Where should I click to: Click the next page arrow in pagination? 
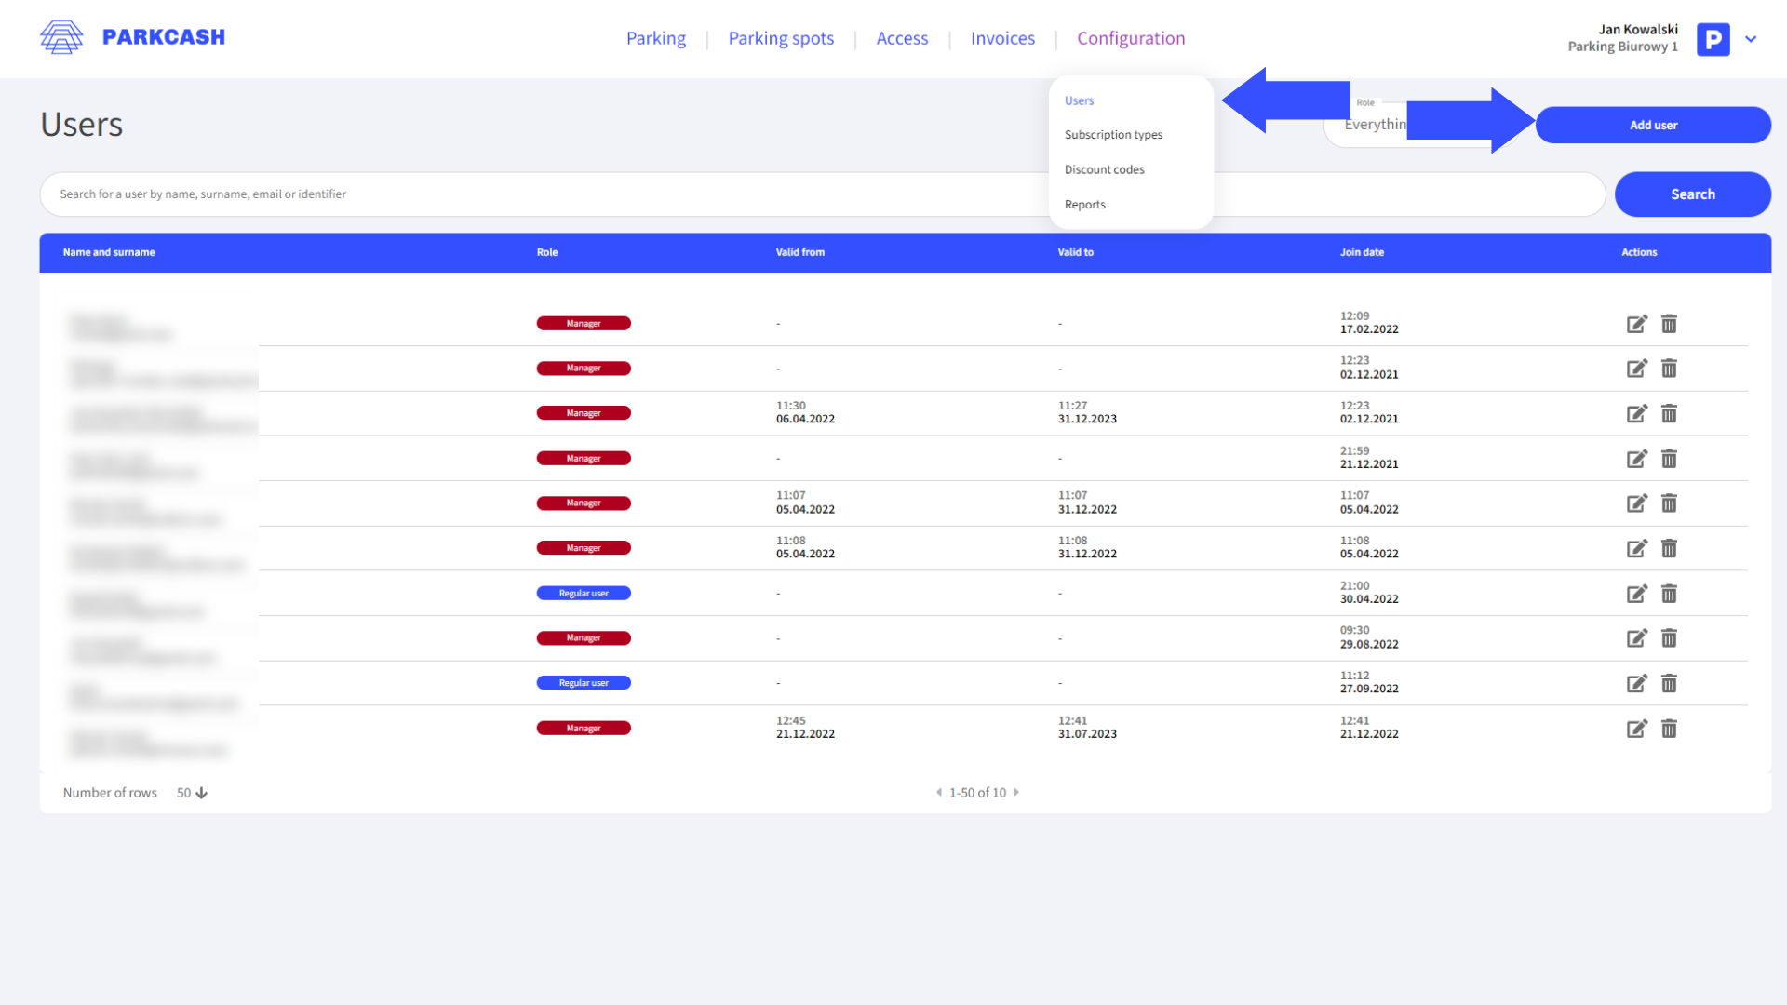[1016, 792]
